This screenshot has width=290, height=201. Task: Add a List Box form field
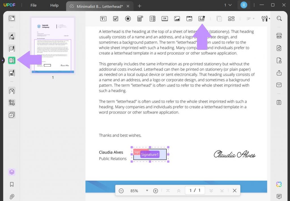click(152, 18)
